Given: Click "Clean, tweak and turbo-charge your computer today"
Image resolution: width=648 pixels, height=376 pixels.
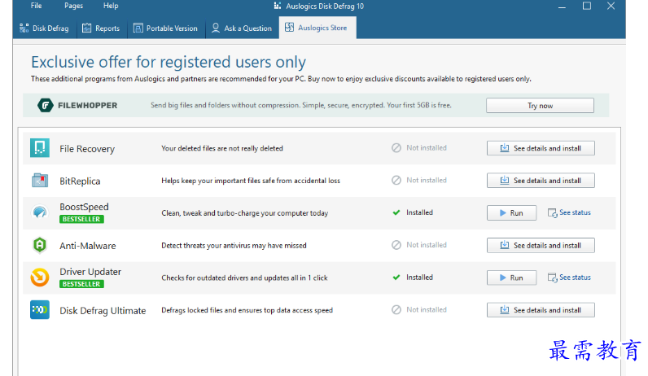Looking at the screenshot, I should coord(245,213).
